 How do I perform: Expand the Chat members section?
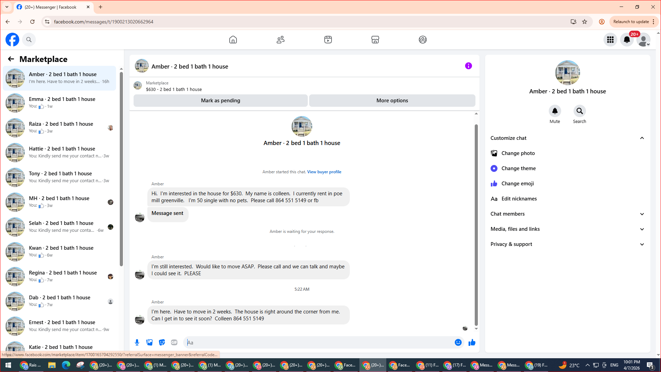pyautogui.click(x=567, y=214)
